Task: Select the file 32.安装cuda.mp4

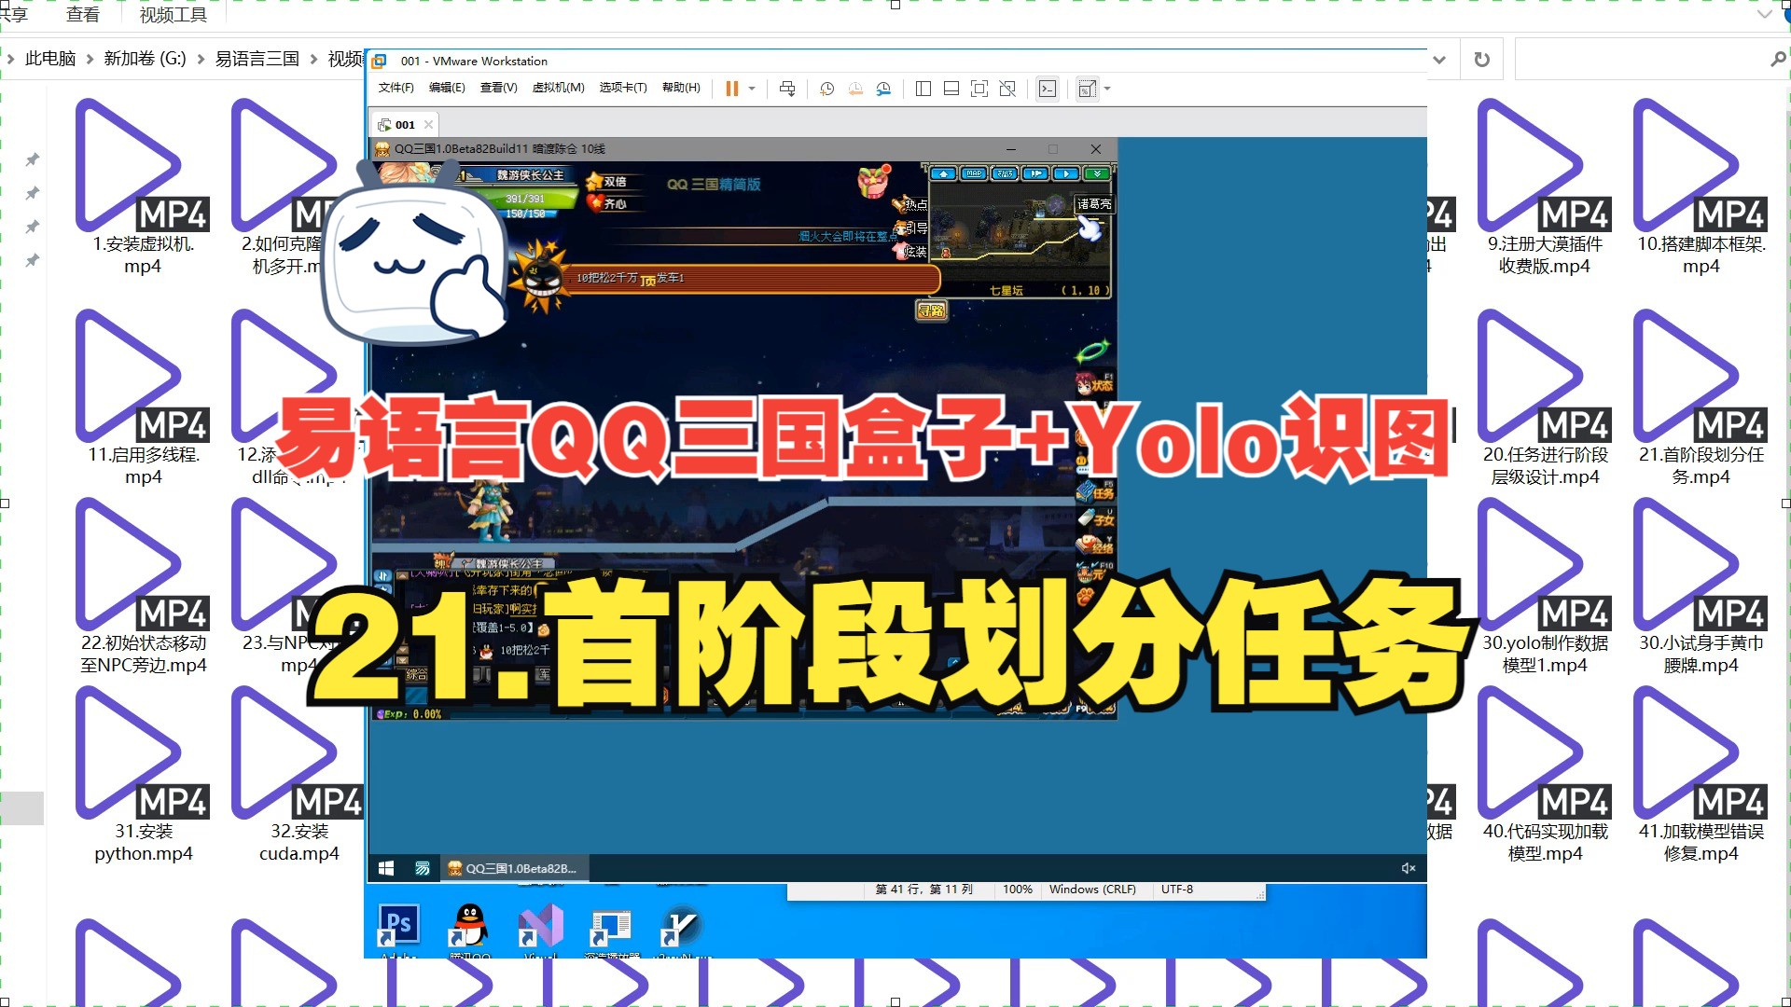Action: [298, 775]
